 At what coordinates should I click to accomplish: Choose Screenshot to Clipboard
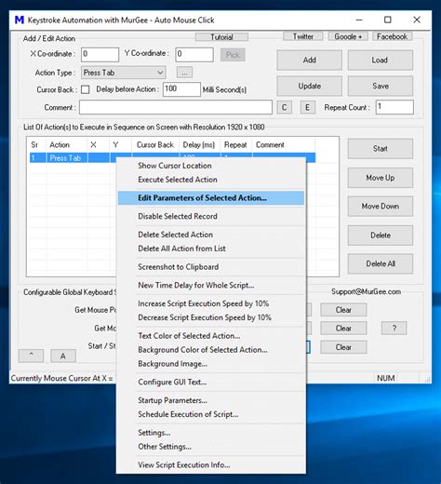point(211,267)
